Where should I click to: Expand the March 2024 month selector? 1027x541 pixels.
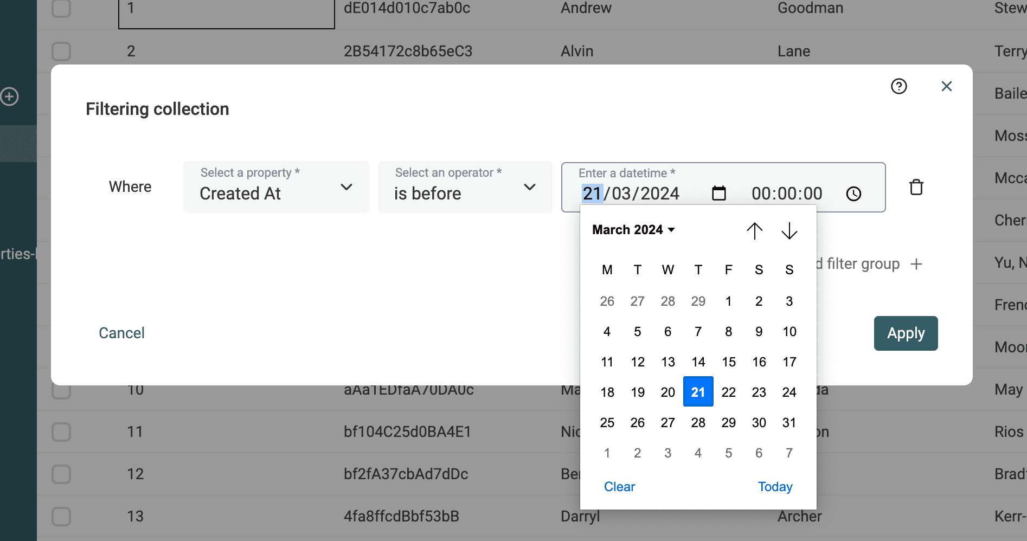pyautogui.click(x=633, y=230)
